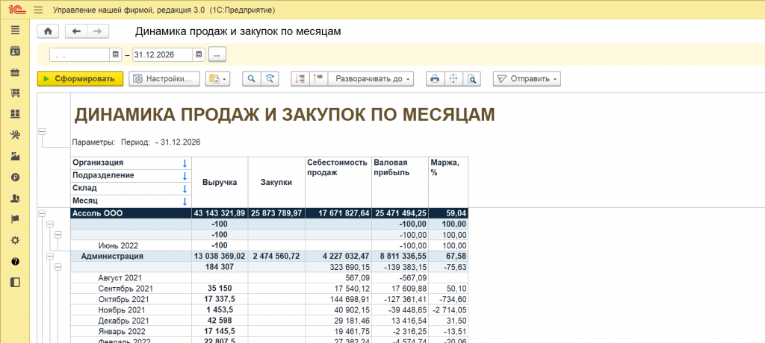Sort by Подразделение arrow in header

click(x=185, y=175)
